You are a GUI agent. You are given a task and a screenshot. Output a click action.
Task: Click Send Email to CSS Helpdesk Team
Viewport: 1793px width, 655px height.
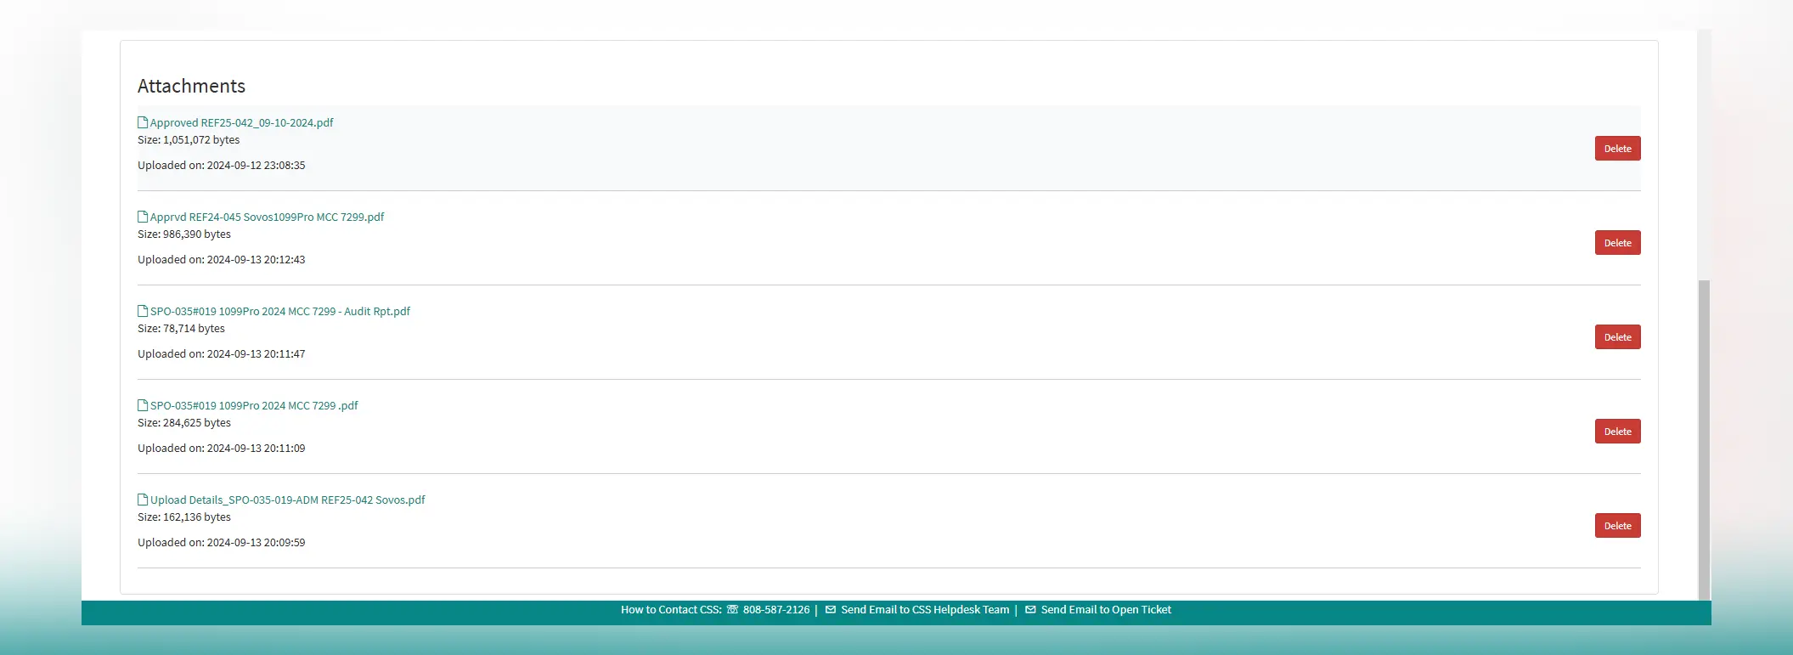[925, 610]
